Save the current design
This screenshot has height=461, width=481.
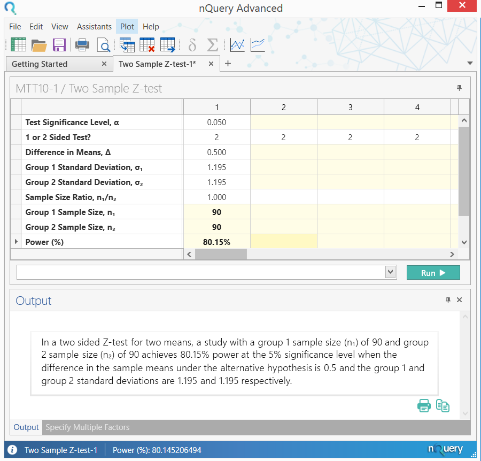59,44
